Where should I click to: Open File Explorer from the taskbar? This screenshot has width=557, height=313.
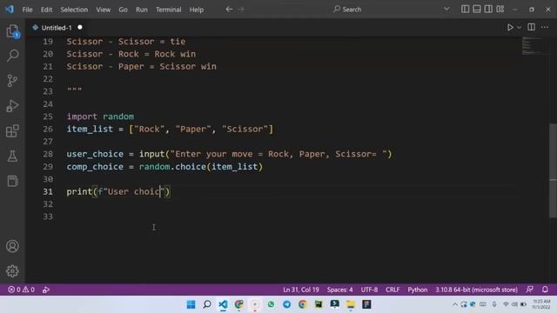351,304
